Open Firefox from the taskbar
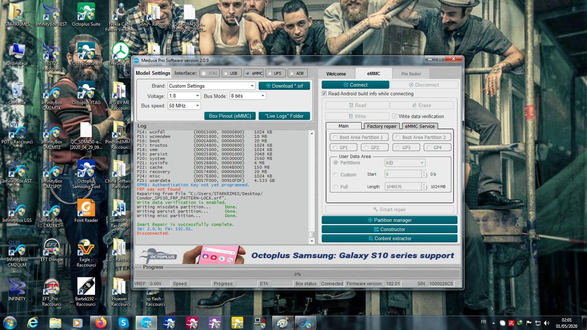587x330 pixels. pos(101,322)
